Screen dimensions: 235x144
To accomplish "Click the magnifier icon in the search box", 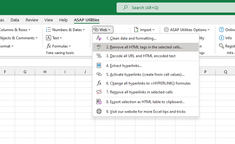I will (x=125, y=7).
